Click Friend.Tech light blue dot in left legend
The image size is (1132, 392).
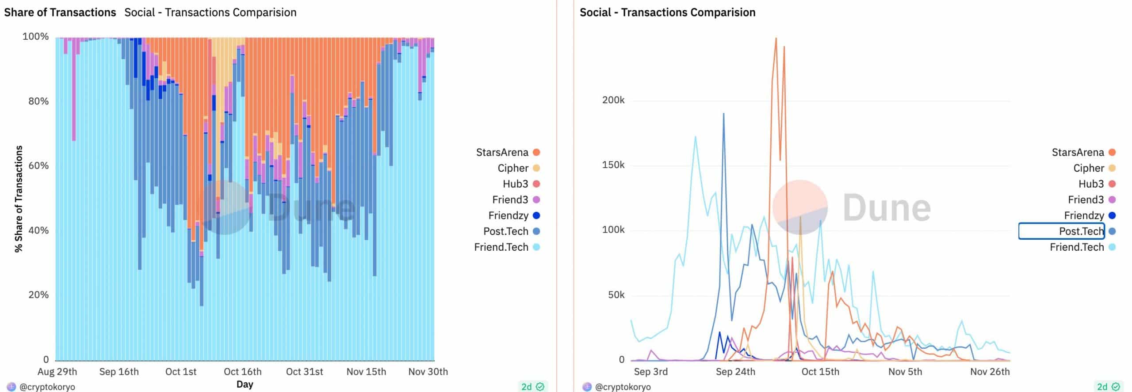pyautogui.click(x=536, y=247)
